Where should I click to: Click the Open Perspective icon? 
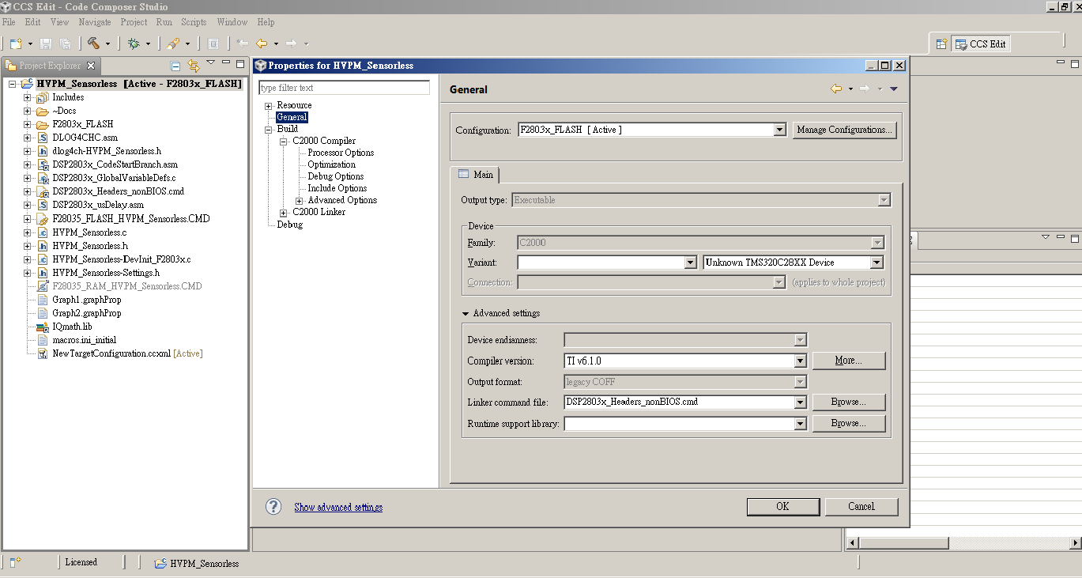[x=941, y=44]
